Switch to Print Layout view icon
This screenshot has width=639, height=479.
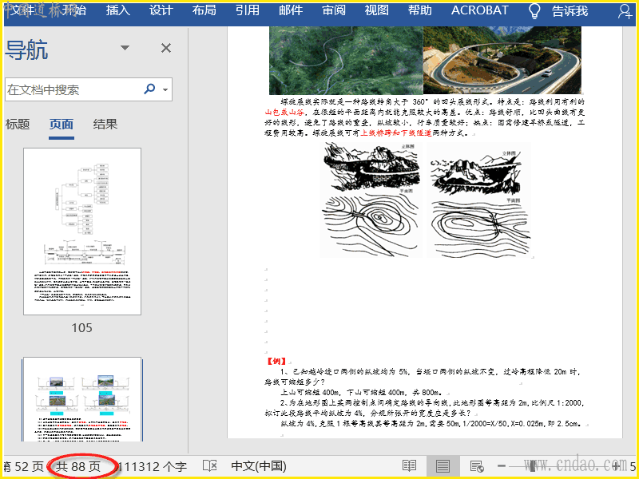click(443, 465)
